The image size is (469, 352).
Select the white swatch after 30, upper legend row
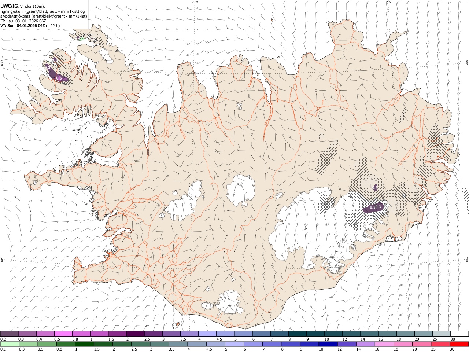point(459,334)
